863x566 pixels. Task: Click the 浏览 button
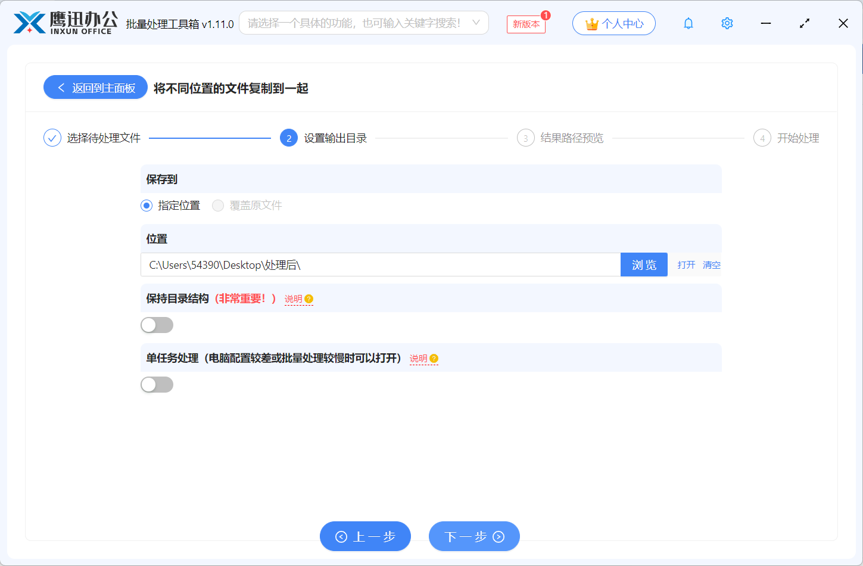point(644,265)
